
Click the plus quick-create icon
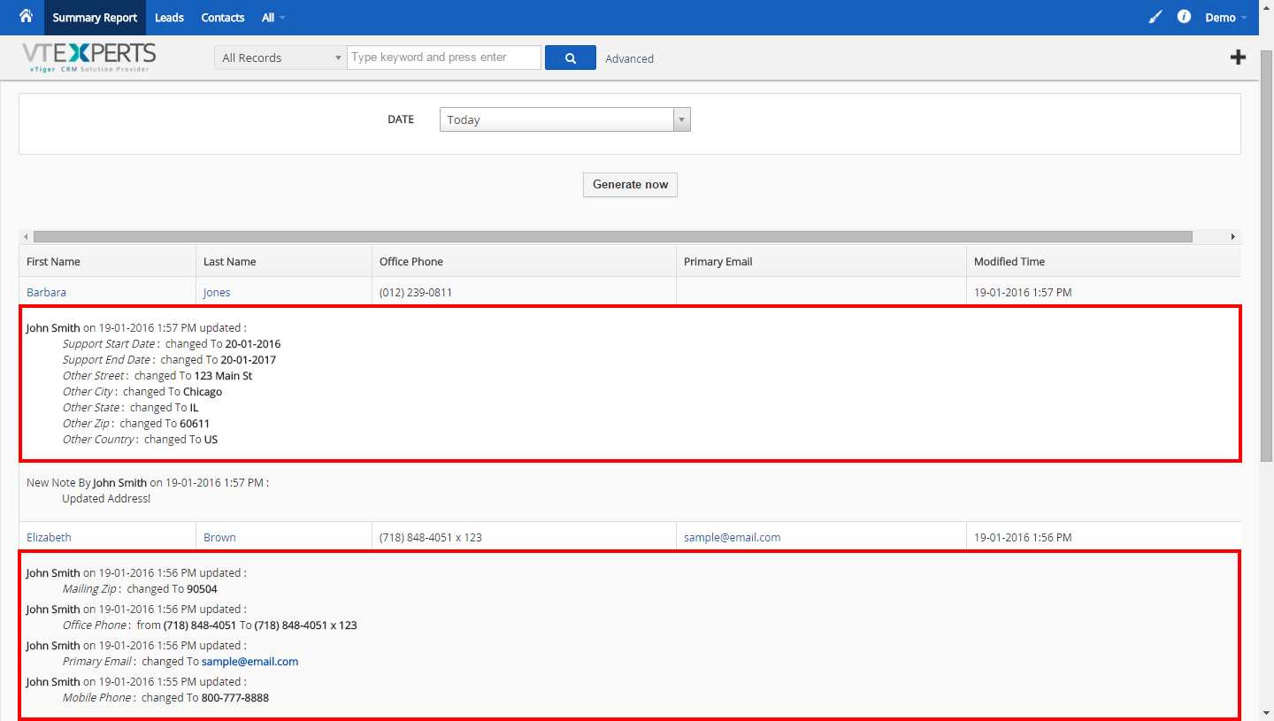1238,58
